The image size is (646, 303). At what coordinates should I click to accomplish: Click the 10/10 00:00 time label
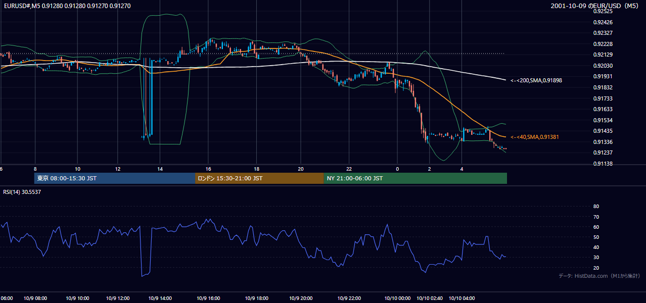click(x=397, y=298)
